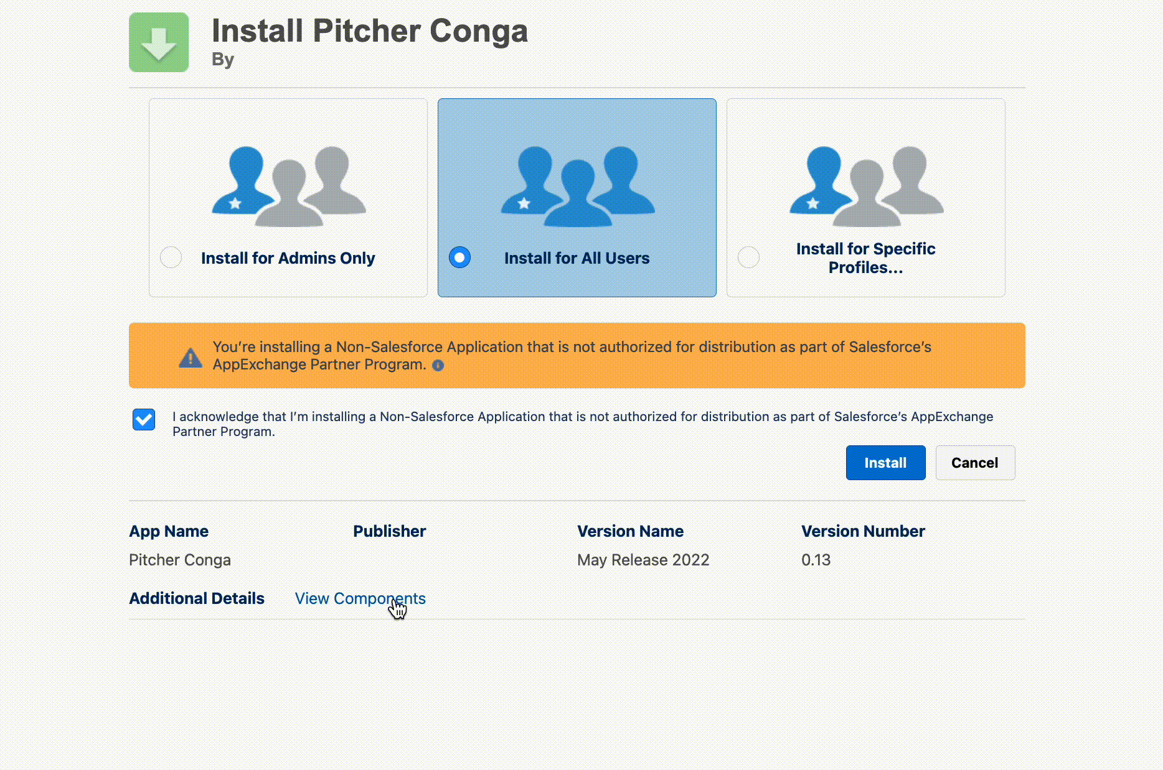This screenshot has height=770, width=1163.
Task: Click the warning triangle icon in banner
Action: pyautogui.click(x=191, y=358)
